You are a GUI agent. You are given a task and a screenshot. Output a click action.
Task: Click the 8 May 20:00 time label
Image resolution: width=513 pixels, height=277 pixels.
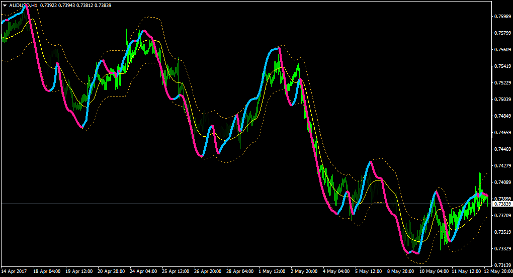coord(401,271)
